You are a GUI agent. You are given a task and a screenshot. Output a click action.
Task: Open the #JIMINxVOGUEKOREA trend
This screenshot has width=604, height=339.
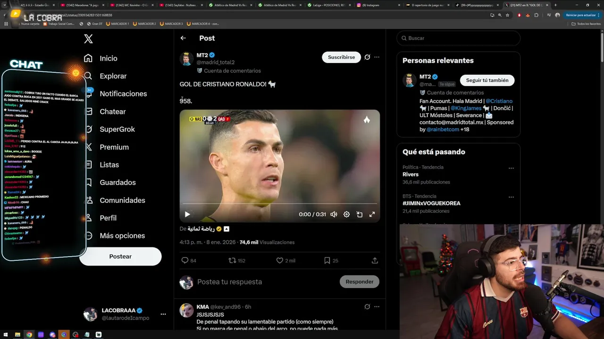(x=431, y=203)
